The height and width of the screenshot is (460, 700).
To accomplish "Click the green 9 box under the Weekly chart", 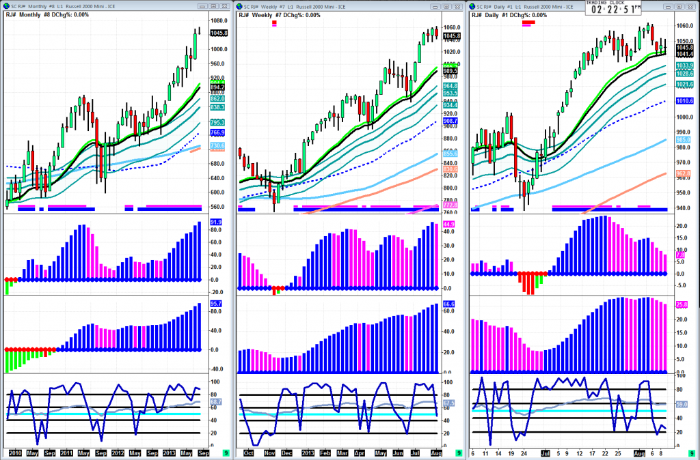I will [x=459, y=452].
